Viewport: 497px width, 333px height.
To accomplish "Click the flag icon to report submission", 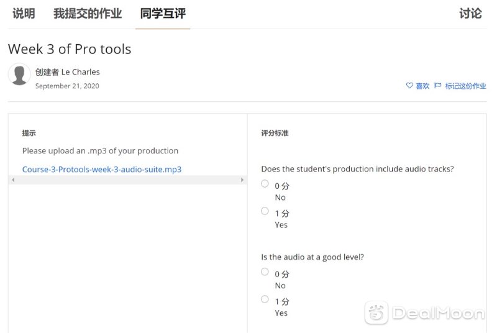I will point(437,86).
